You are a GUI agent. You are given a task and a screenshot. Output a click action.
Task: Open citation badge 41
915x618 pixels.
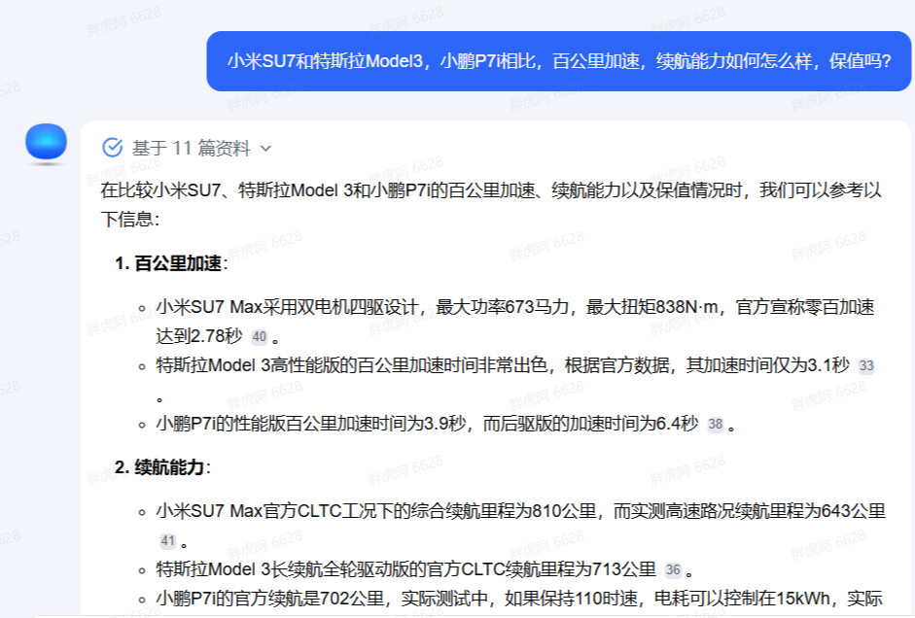pos(168,541)
